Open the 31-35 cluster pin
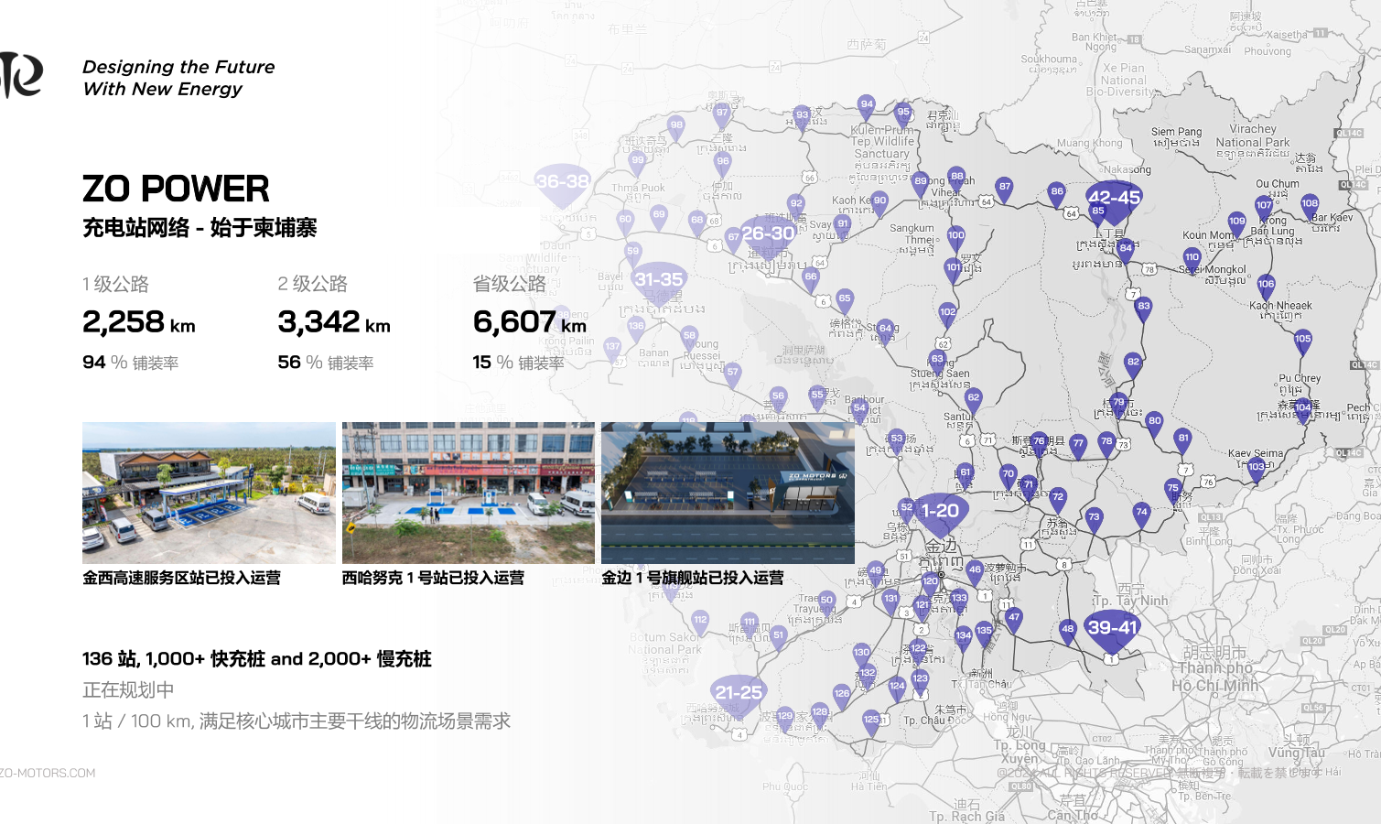Screen dimensions: 1381x824 (x=659, y=284)
